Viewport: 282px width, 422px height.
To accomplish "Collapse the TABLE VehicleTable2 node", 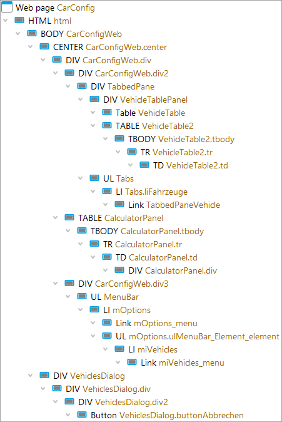I will point(93,125).
